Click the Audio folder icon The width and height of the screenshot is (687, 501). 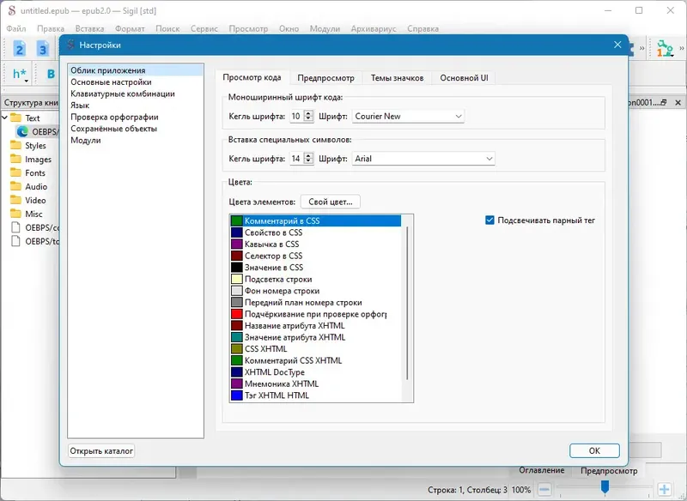click(15, 186)
